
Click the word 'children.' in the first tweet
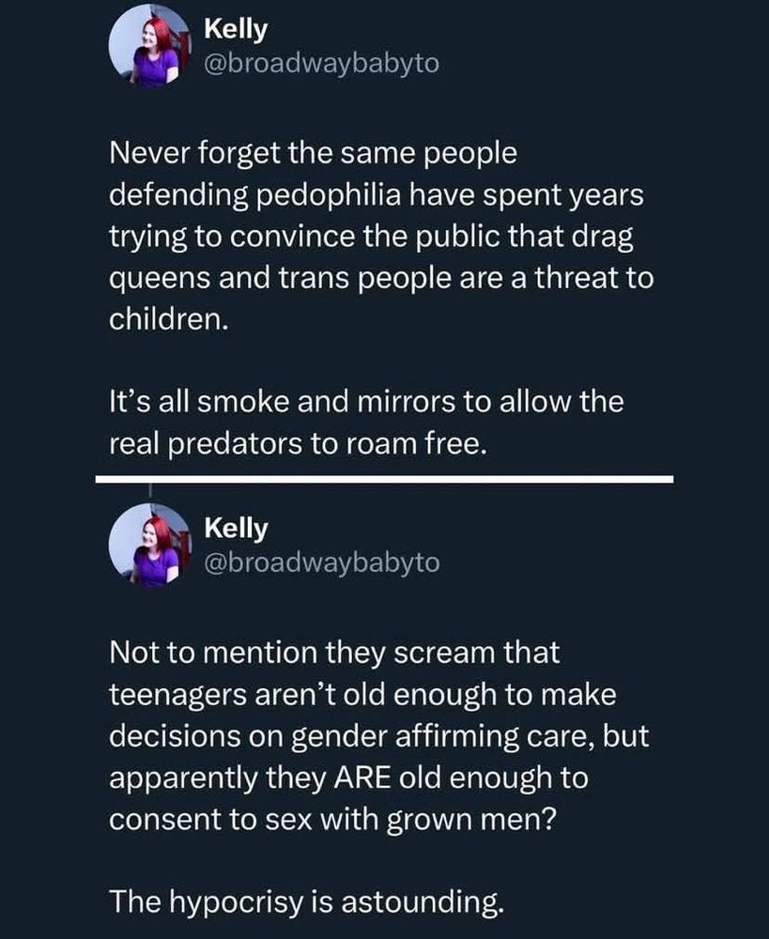[168, 319]
